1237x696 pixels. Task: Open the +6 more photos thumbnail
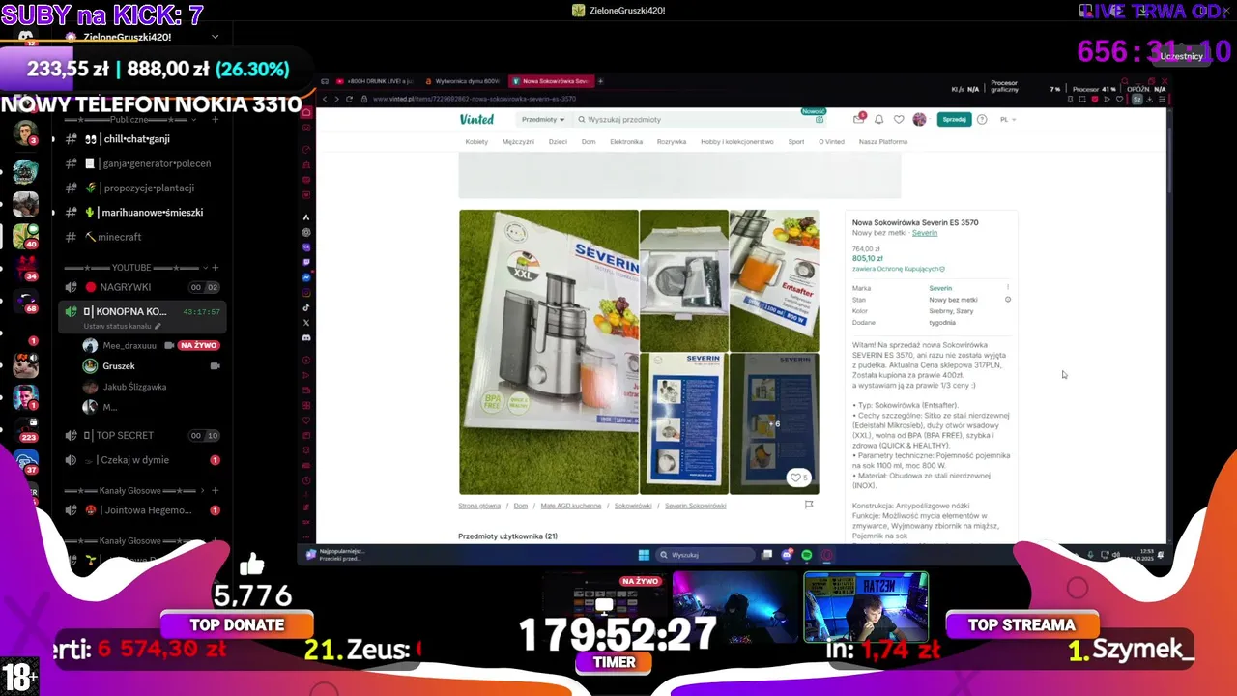pos(774,423)
